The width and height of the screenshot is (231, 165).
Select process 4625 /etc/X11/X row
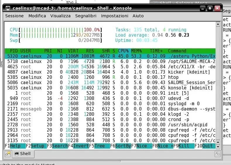click(110, 67)
